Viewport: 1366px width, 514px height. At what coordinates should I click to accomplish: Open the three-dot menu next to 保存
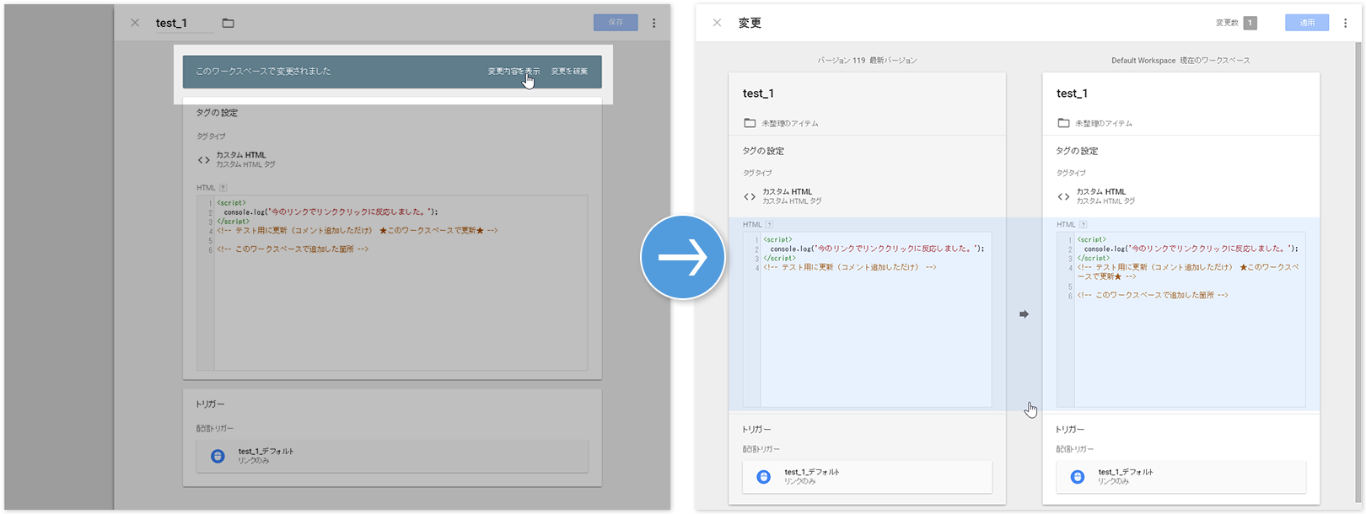[x=653, y=23]
